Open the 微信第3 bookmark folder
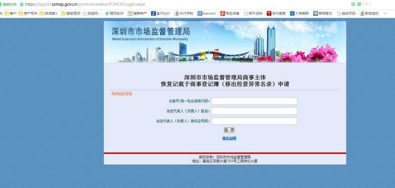395x188 pixels. pos(49,14)
